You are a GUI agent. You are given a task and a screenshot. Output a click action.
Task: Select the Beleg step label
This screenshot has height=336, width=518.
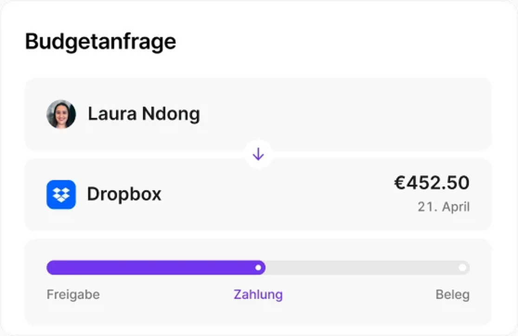click(452, 294)
